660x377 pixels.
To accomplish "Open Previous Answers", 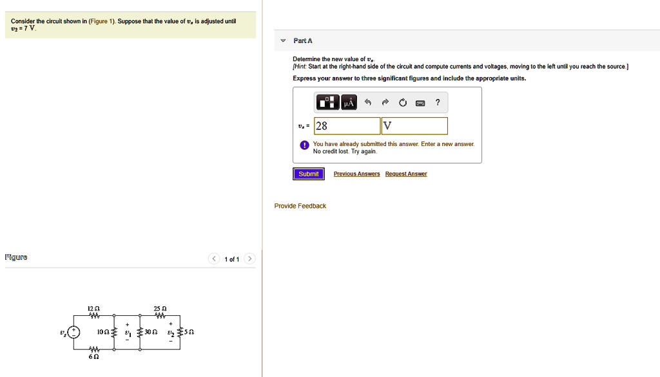I will pyautogui.click(x=356, y=174).
